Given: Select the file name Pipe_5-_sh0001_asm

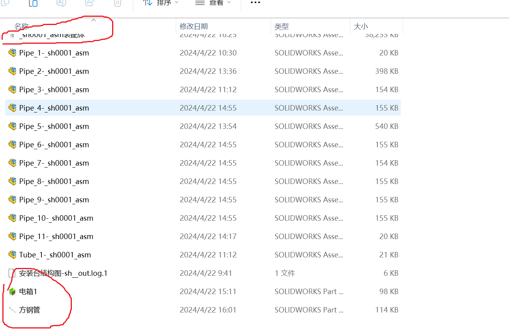Looking at the screenshot, I should point(54,126).
